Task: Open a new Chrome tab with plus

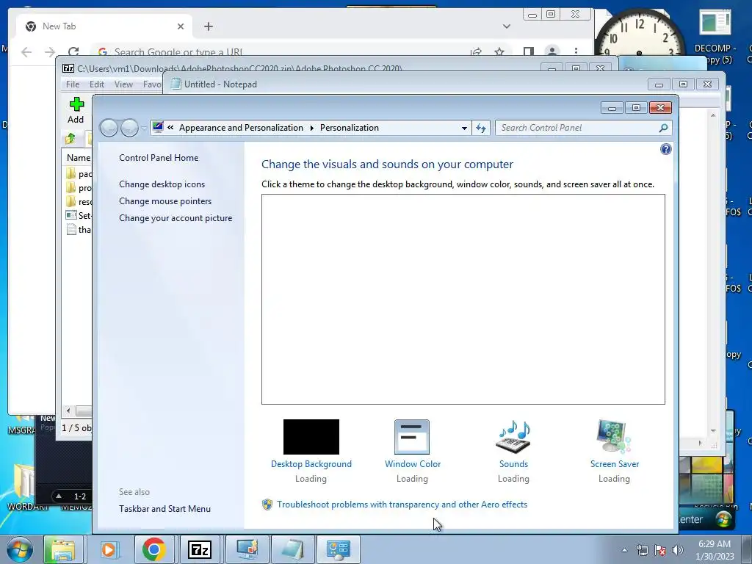Action: [x=208, y=26]
